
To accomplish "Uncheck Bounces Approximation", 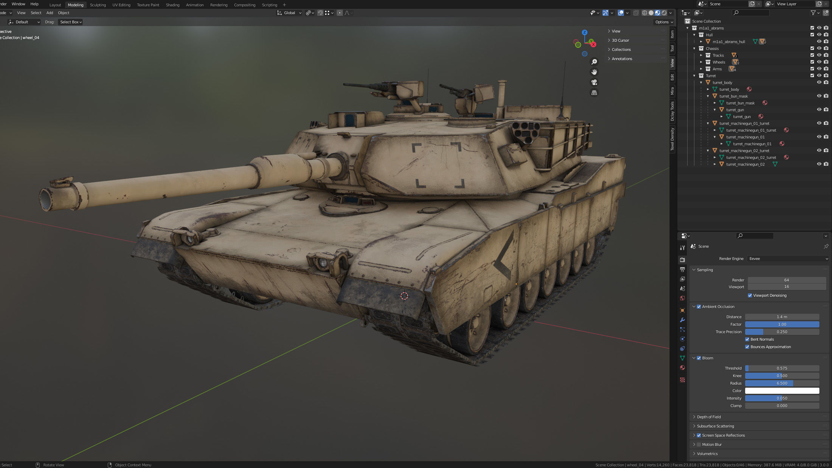I will pos(747,347).
